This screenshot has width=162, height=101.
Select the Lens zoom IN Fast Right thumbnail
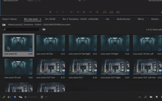pos(83,43)
